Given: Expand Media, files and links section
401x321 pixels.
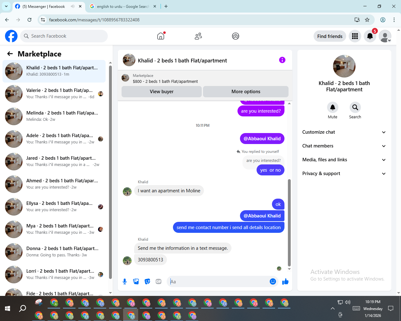Looking at the screenshot, I should 344,160.
